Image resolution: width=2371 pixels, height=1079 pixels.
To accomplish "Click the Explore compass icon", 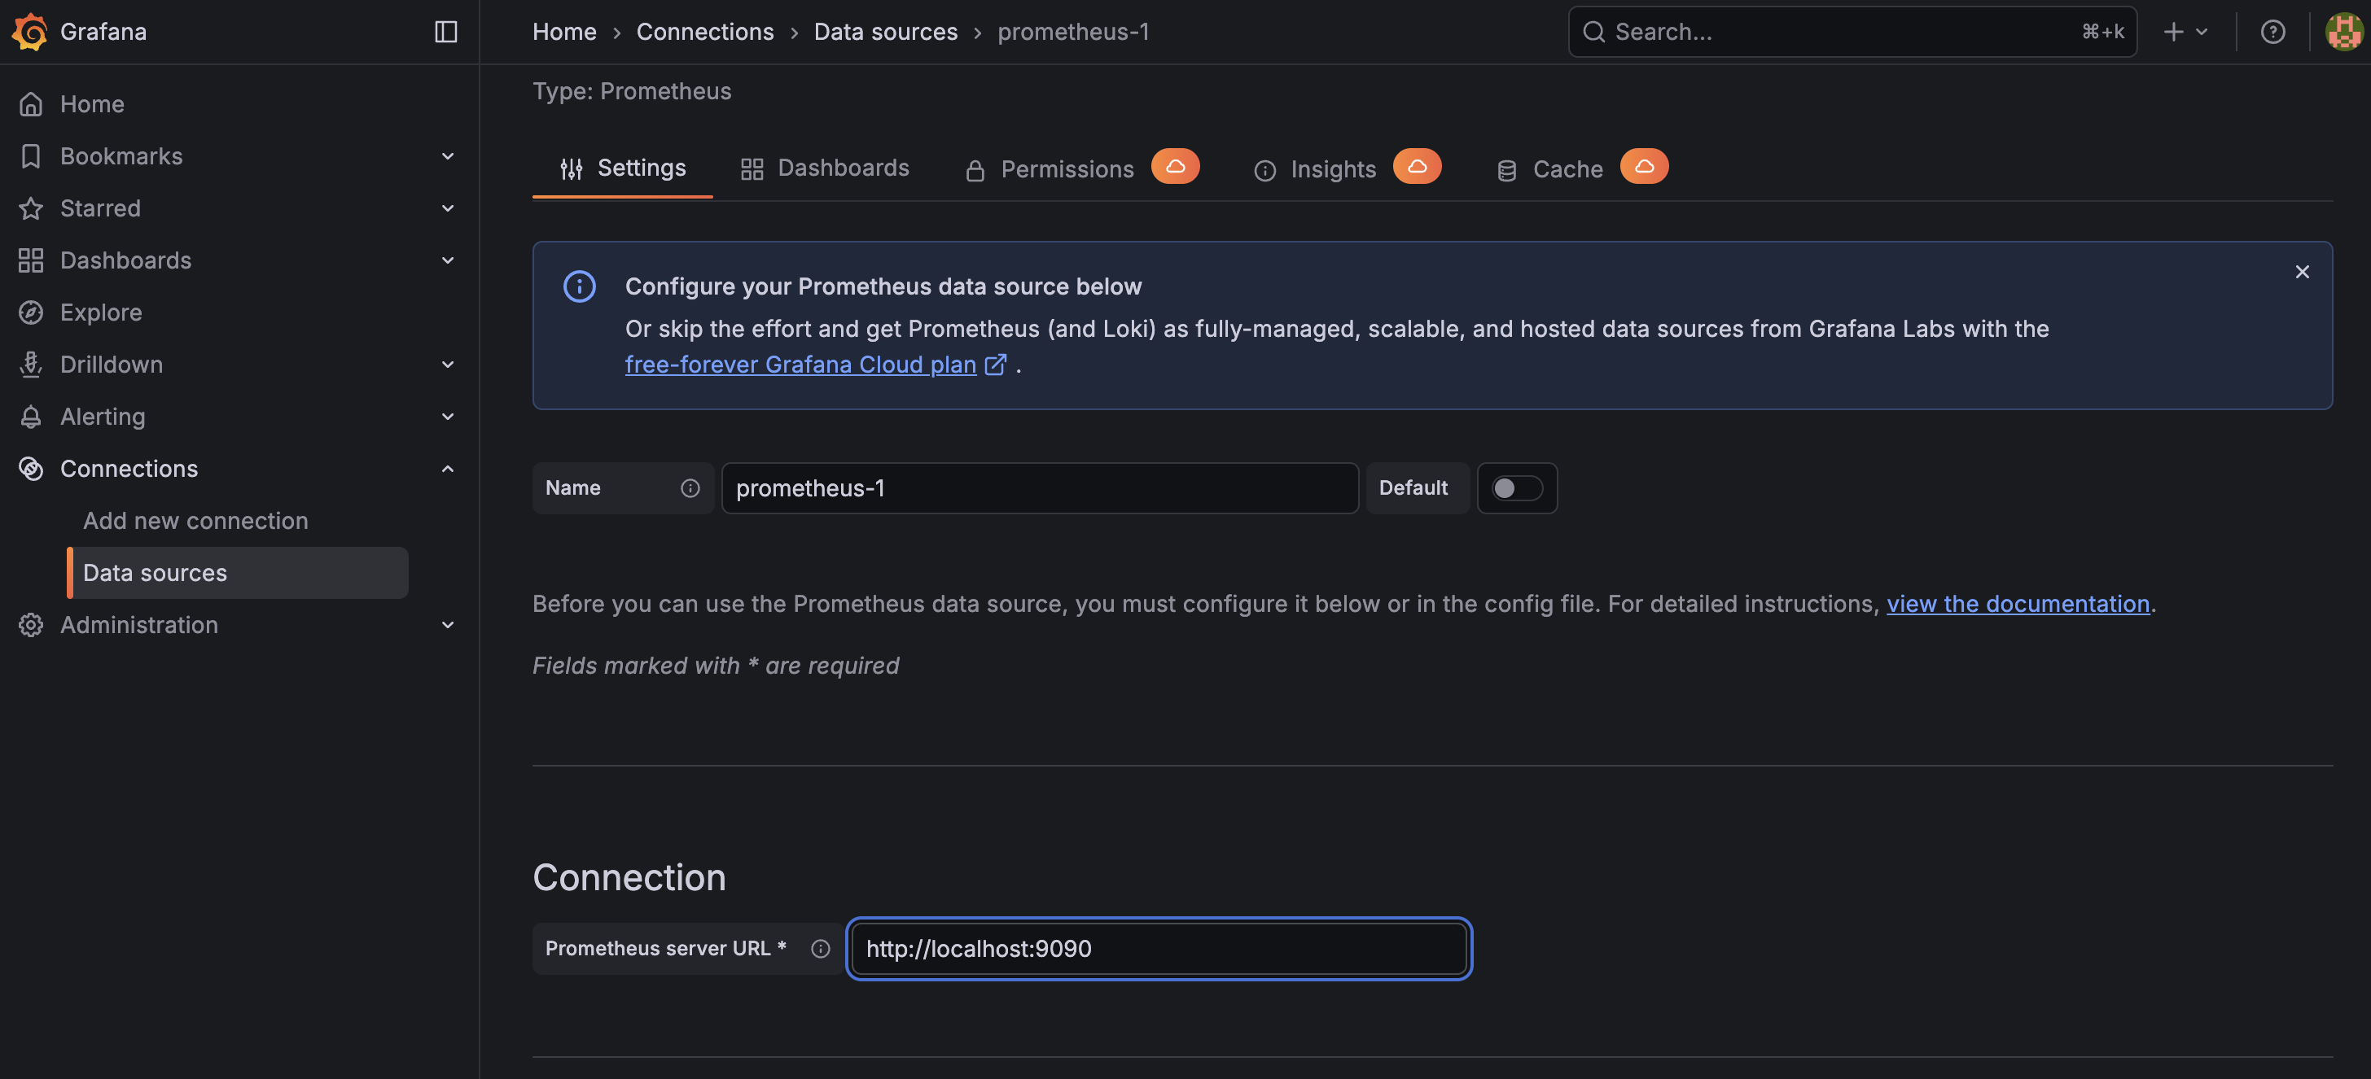I will [31, 312].
